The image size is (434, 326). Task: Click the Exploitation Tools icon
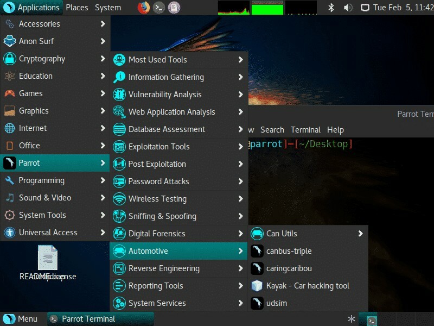(119, 147)
